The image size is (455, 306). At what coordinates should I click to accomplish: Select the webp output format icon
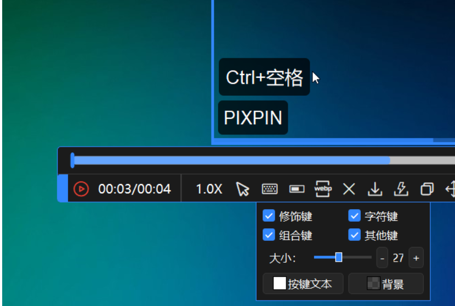coord(323,189)
